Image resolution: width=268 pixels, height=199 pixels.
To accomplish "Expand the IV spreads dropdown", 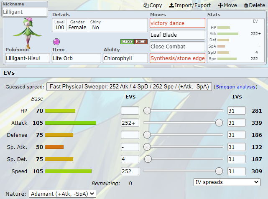I will [x=227, y=182].
